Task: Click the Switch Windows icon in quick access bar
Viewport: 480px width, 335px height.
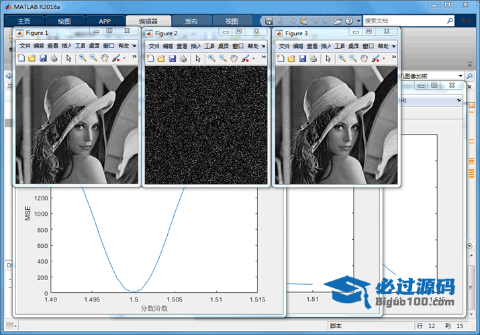Action: click(x=338, y=21)
